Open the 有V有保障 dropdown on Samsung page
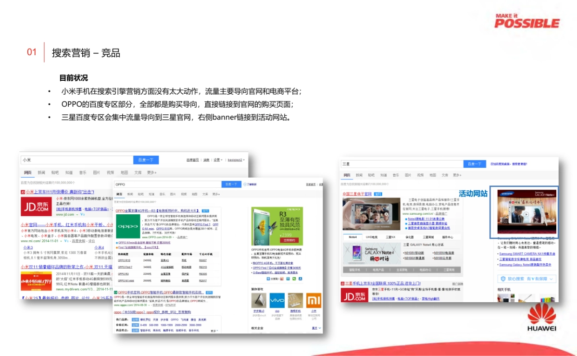Viewport: 577px width, 356px height. (x=551, y=279)
